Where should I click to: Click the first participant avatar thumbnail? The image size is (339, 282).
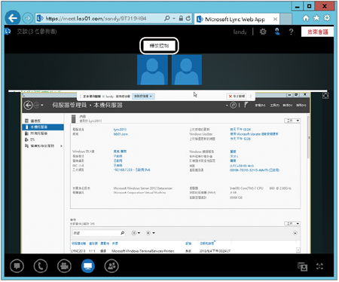click(152, 70)
